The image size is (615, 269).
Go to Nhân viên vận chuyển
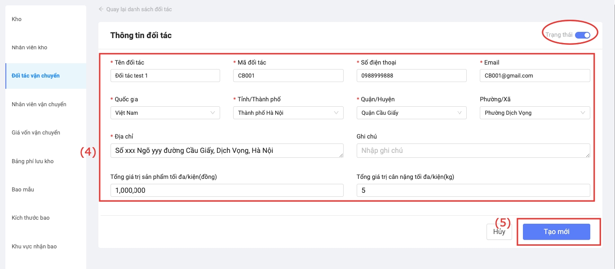click(x=39, y=104)
